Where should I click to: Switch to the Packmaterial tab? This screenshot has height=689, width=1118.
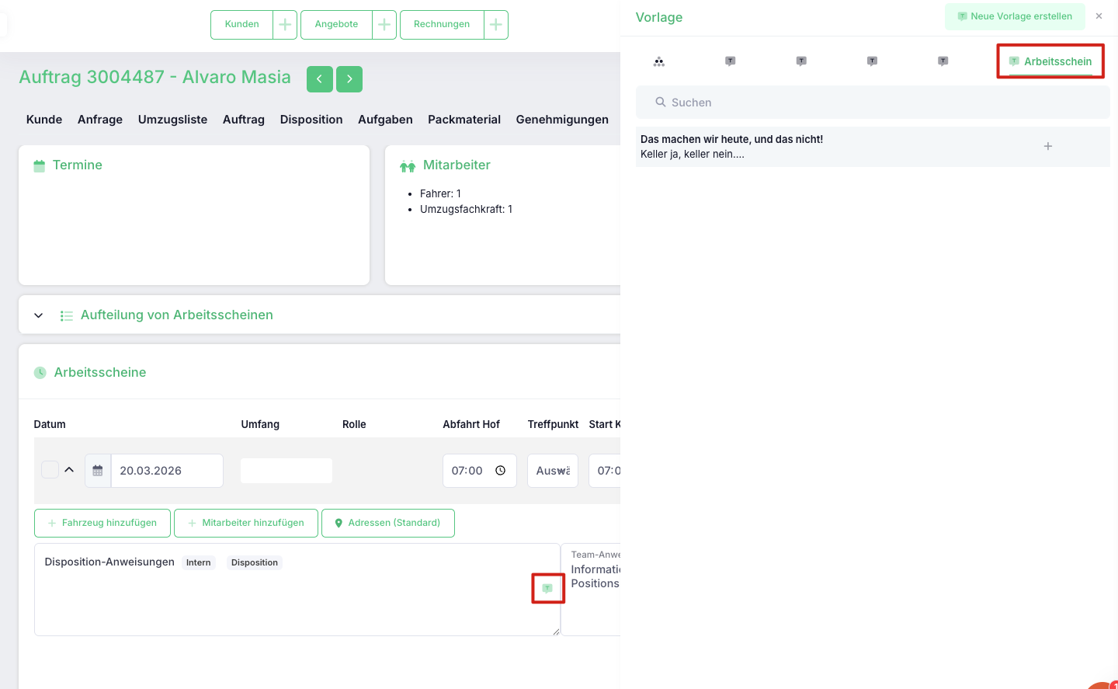(464, 120)
